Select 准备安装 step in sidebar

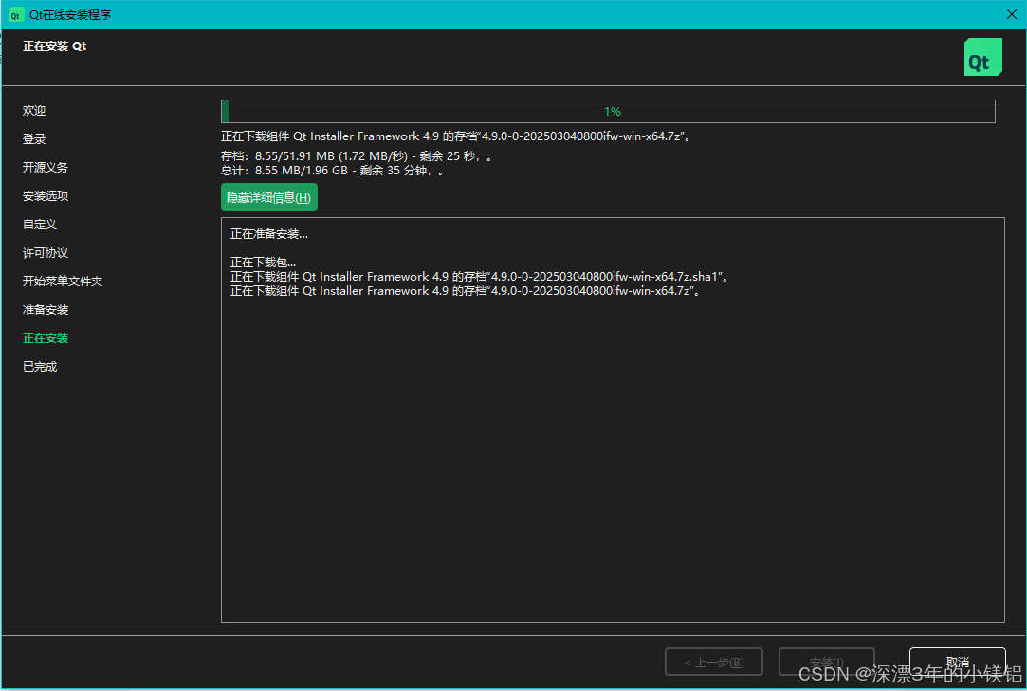[46, 310]
